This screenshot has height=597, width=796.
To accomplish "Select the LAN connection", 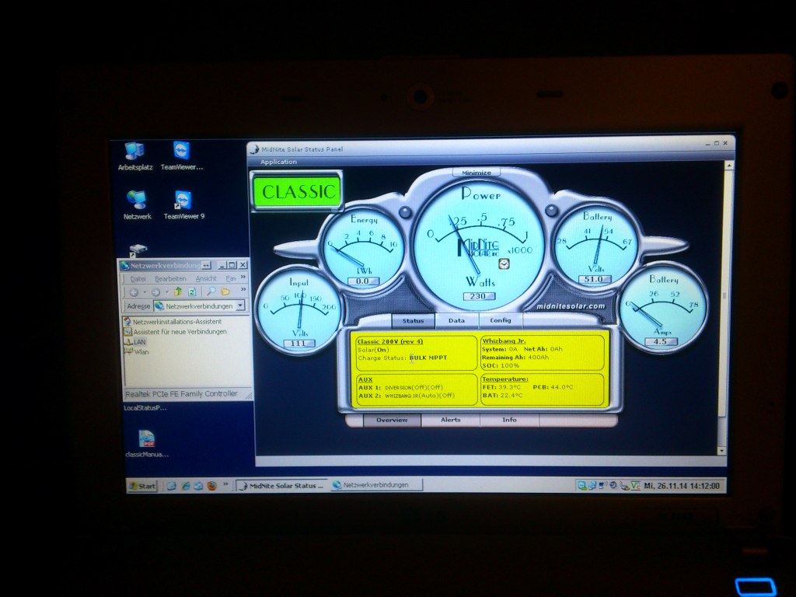I will coord(135,342).
